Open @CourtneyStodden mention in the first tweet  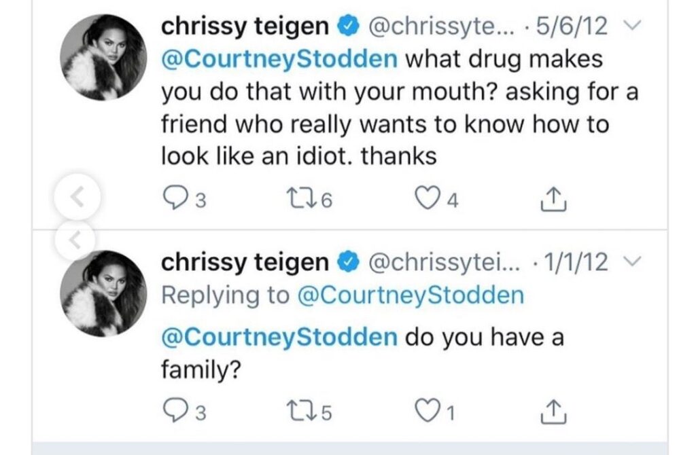279,59
